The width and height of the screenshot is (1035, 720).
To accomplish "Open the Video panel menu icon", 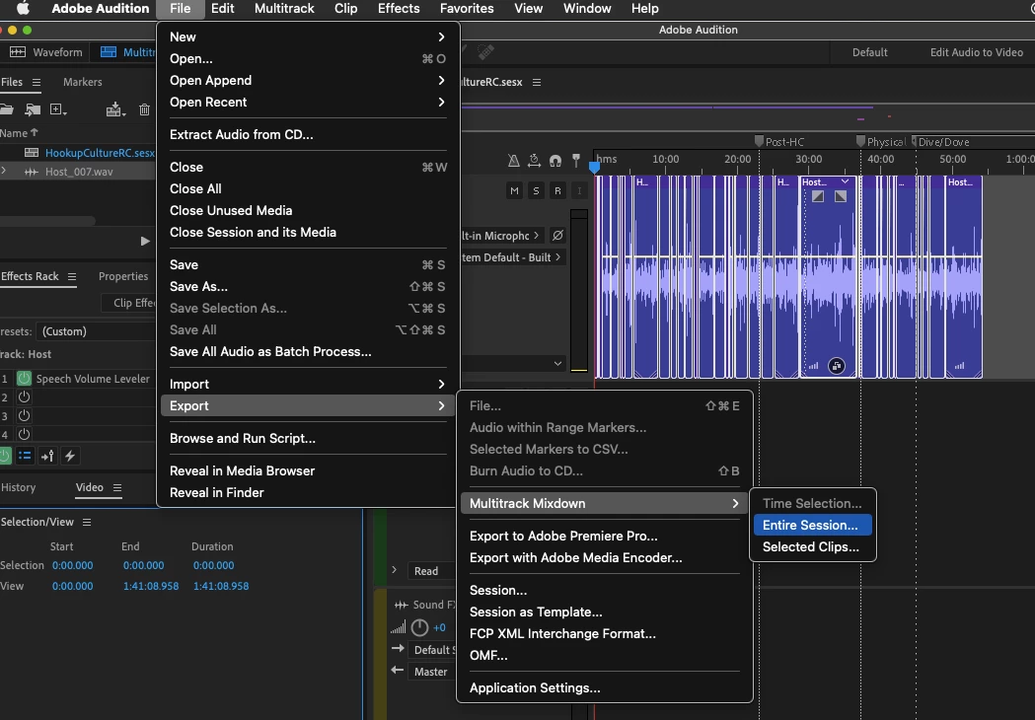I will click(x=116, y=487).
